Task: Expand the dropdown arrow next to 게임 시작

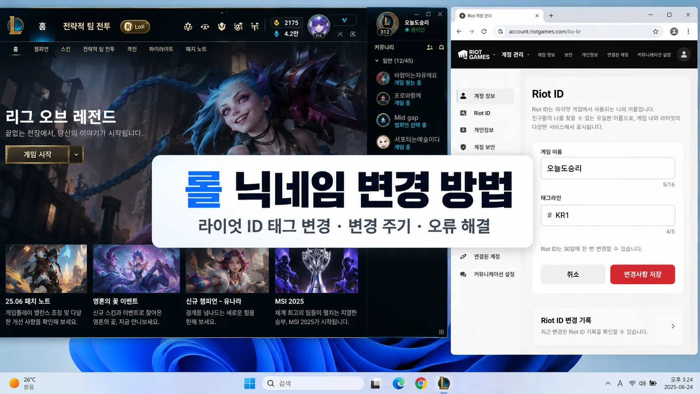Action: point(76,155)
